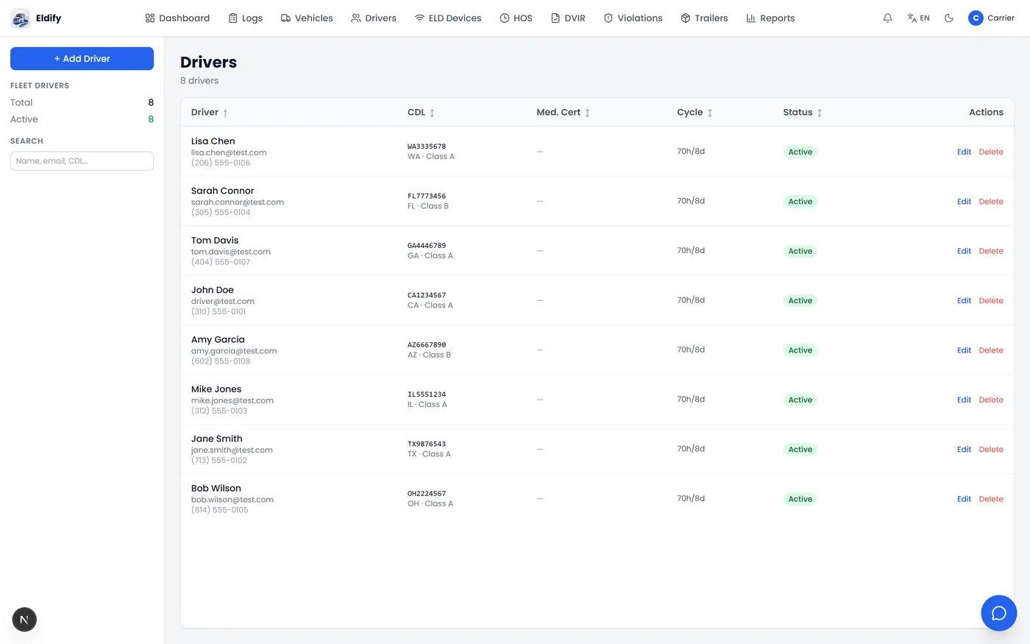This screenshot has height=644, width=1030.
Task: Delete driver Tom Davis
Action: 991,252
